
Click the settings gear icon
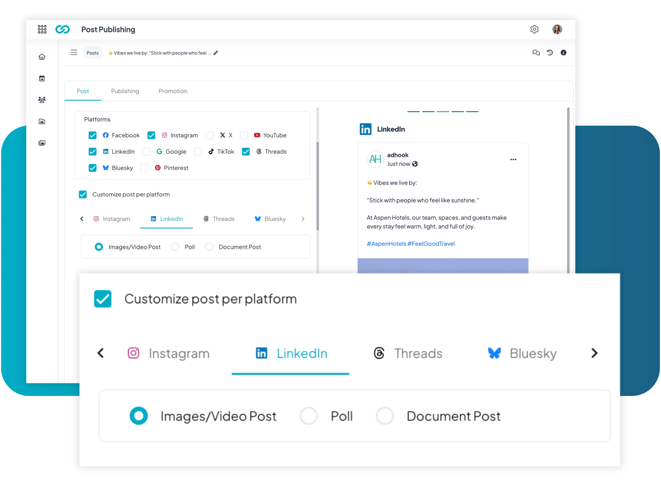(x=534, y=29)
